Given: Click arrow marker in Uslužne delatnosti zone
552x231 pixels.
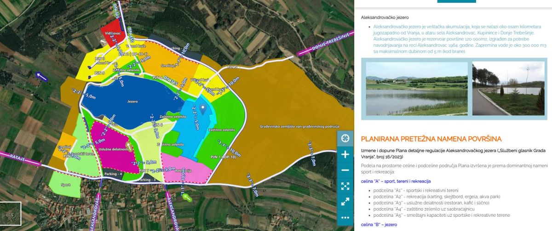Looking at the screenshot, I should pos(129,146).
